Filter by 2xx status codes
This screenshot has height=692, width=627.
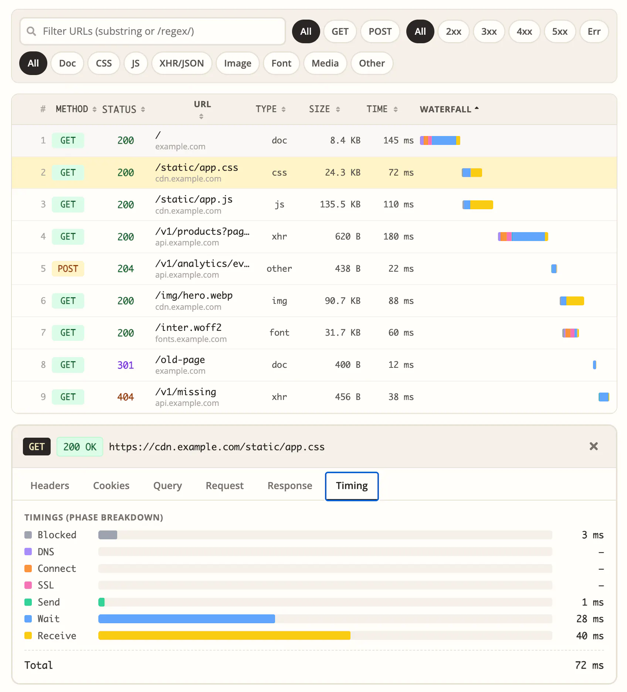pos(454,31)
